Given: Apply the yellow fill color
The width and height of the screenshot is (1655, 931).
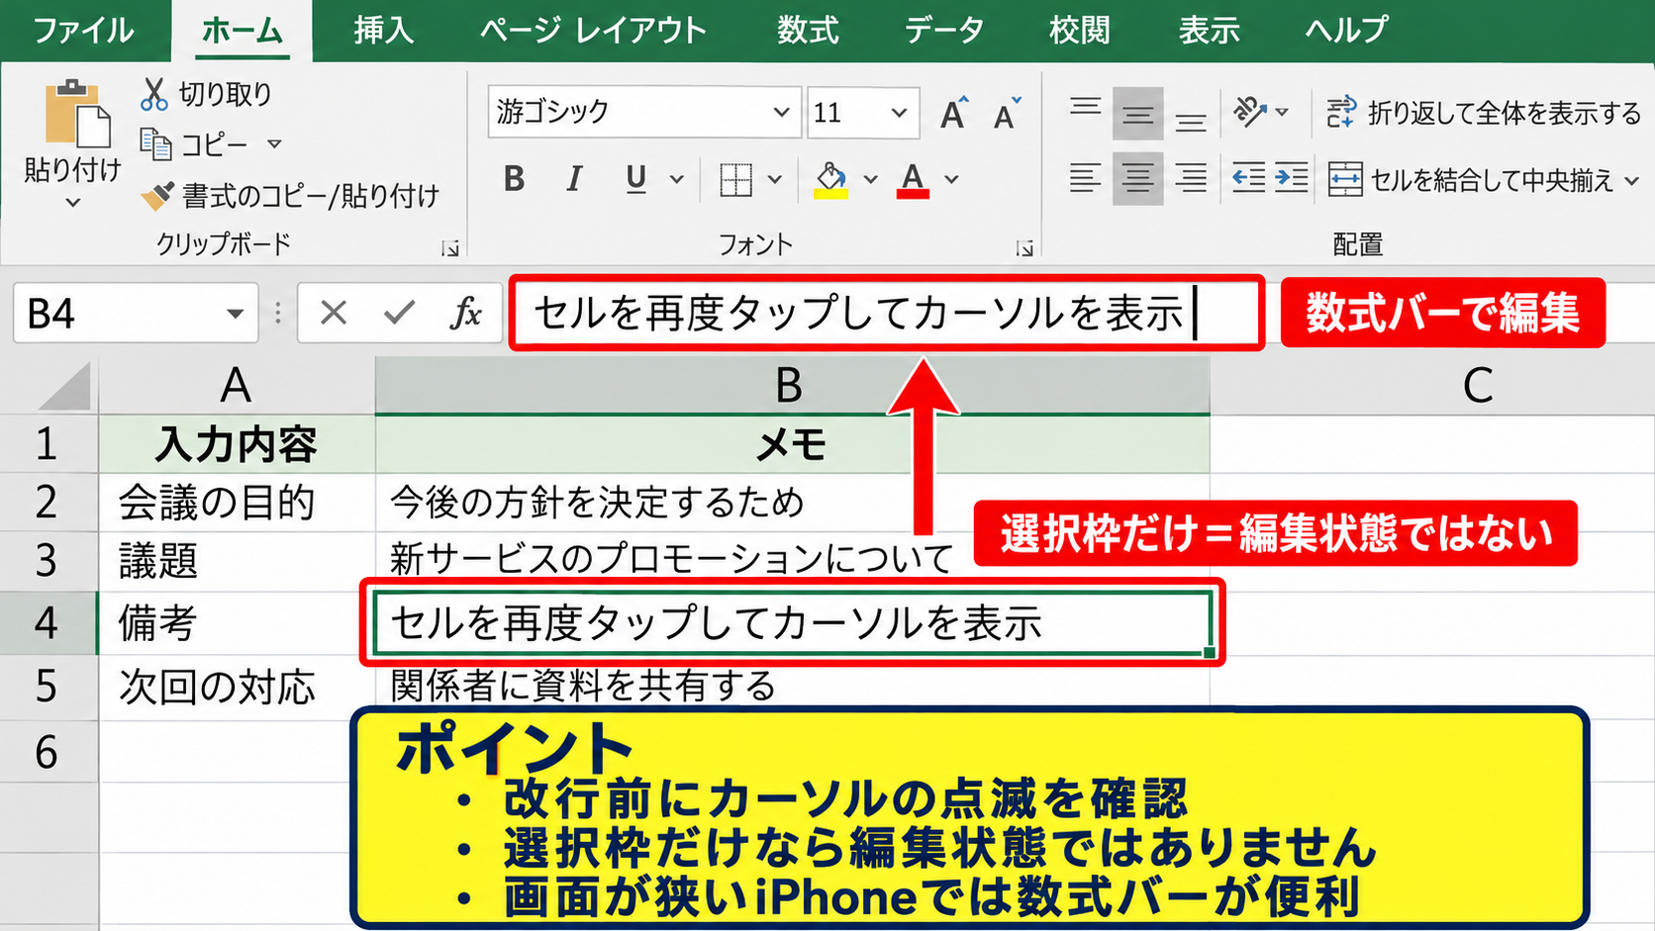Looking at the screenshot, I should tap(831, 180).
